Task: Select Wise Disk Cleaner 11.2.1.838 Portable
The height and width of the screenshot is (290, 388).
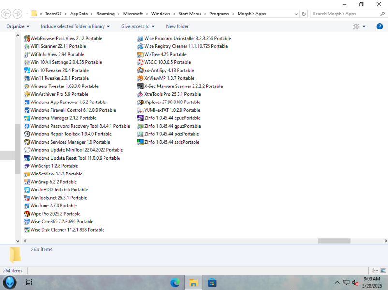Action: 64,230
